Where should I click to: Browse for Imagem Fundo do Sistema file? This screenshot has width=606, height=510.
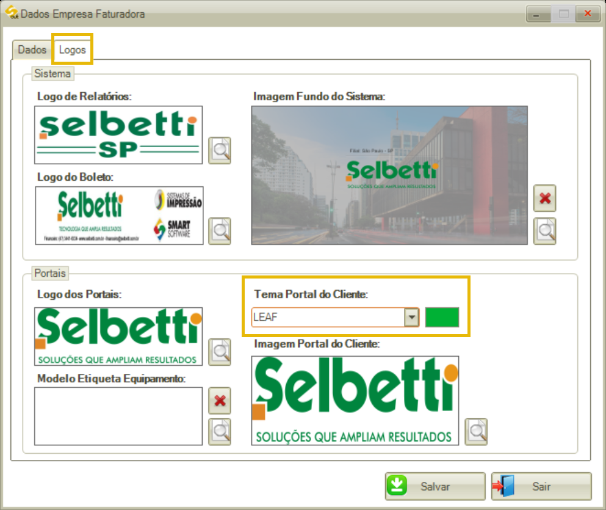(x=544, y=231)
